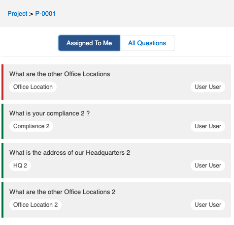
Task: Open question 'What are the other Office Locations'
Action: coord(60,74)
